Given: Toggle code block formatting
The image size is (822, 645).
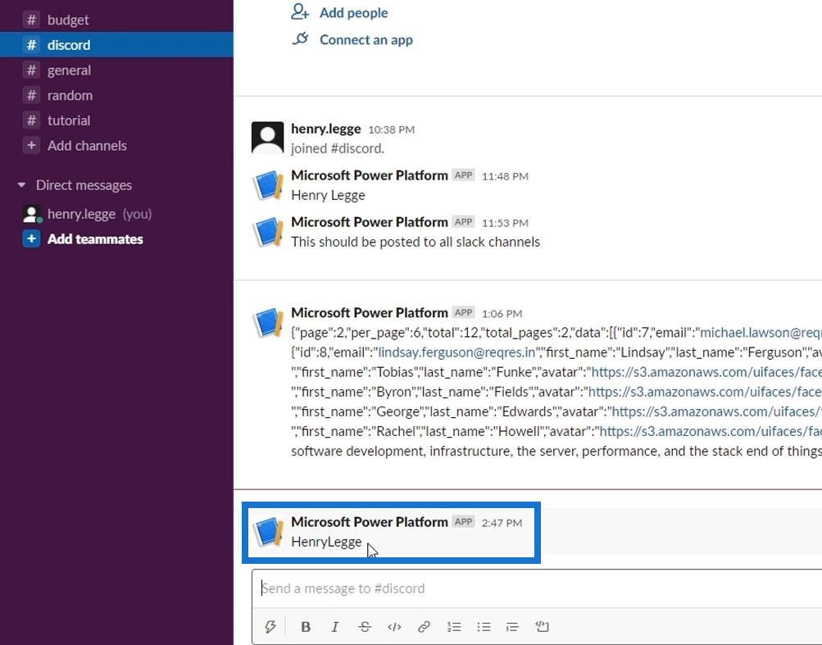Looking at the screenshot, I should tap(542, 627).
